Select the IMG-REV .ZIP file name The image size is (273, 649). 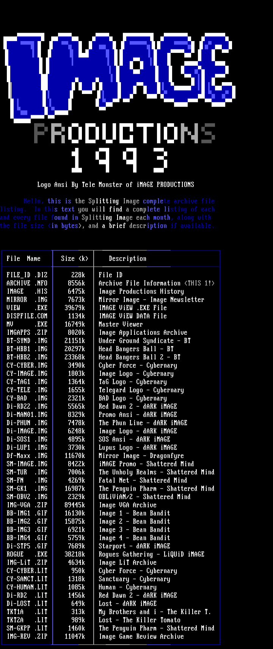point(27,637)
